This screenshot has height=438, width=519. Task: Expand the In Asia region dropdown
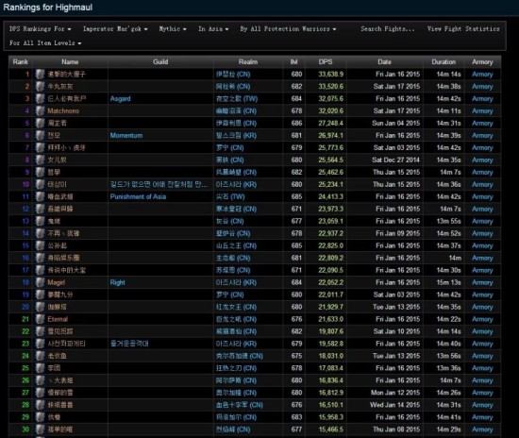(x=213, y=29)
